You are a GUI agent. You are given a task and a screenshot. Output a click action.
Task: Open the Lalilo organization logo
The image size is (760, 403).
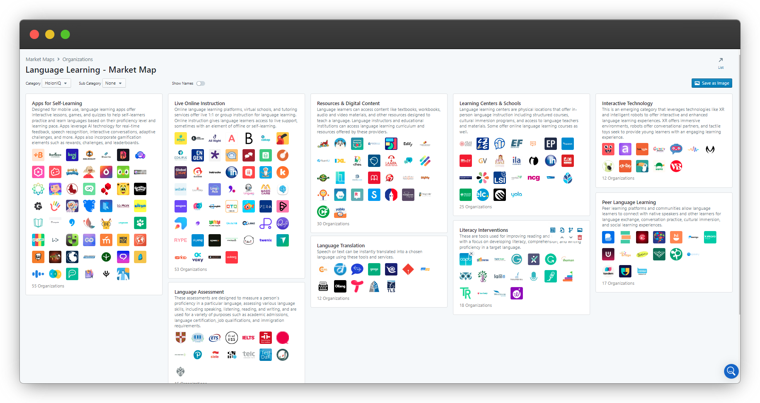coord(499,276)
